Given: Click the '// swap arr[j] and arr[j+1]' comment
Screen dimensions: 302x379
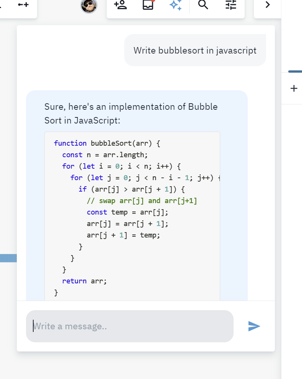Looking at the screenshot, I should pos(142,201).
